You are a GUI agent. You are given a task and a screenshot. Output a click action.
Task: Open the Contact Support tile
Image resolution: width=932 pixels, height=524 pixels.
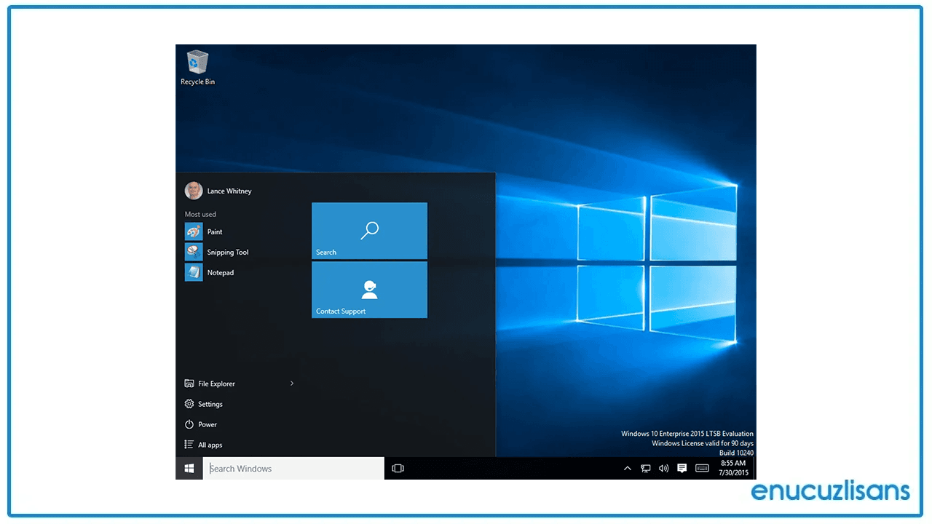coord(369,290)
